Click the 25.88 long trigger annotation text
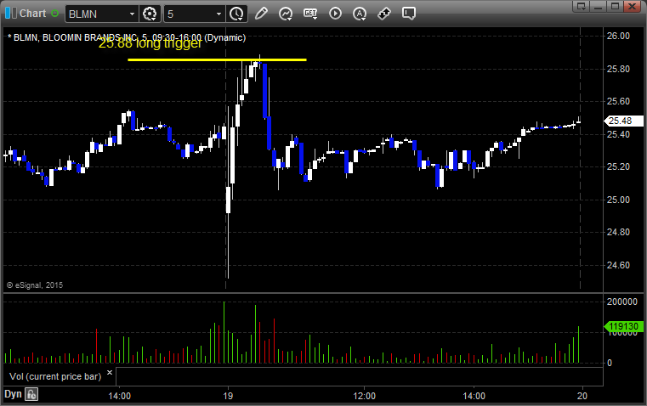This screenshot has height=406, width=647. [x=150, y=43]
